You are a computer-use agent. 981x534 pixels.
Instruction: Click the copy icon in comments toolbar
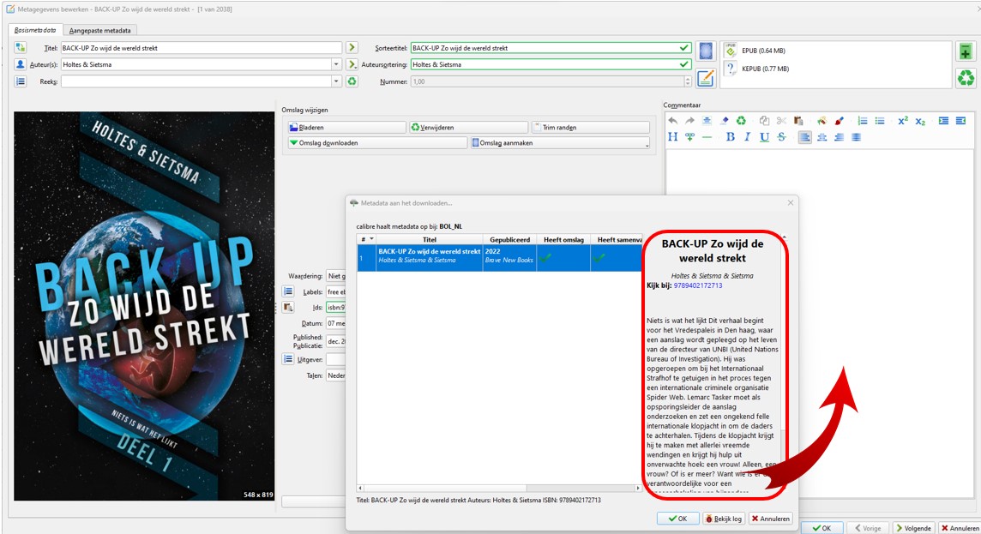(764, 121)
